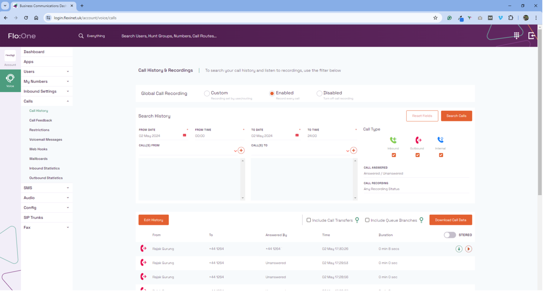Uncheck the Internal call type checkbox
The height and width of the screenshot is (291, 543).
coord(440,155)
